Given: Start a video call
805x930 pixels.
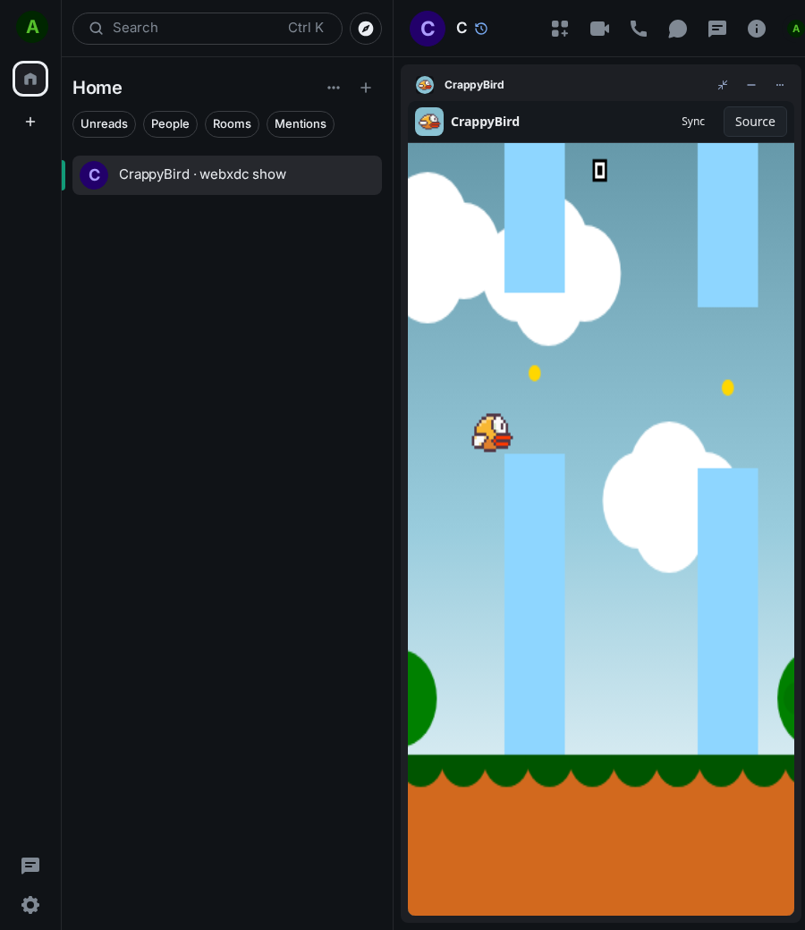Looking at the screenshot, I should [x=599, y=29].
